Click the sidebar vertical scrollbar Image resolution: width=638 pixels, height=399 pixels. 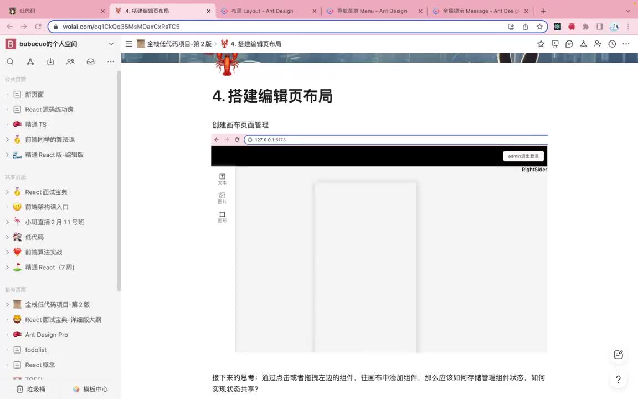[x=119, y=181]
